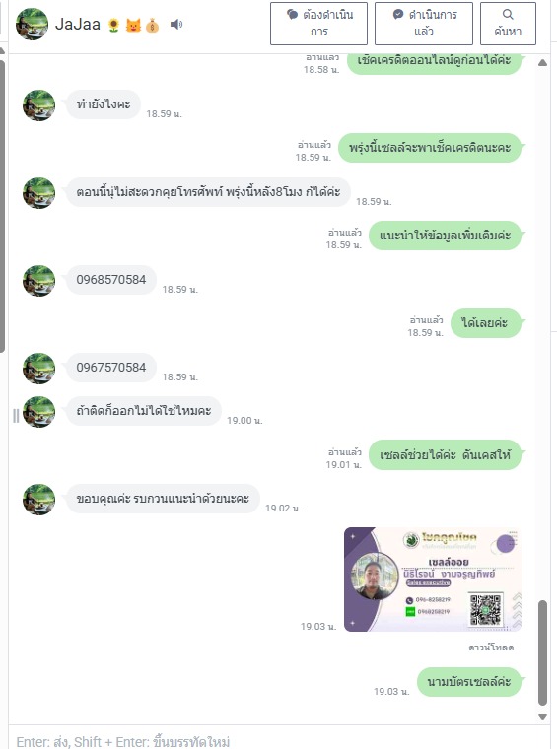Screen dimensions: 557x749
Task: Click the chat scrollbar up arrow
Action: tap(542, 62)
